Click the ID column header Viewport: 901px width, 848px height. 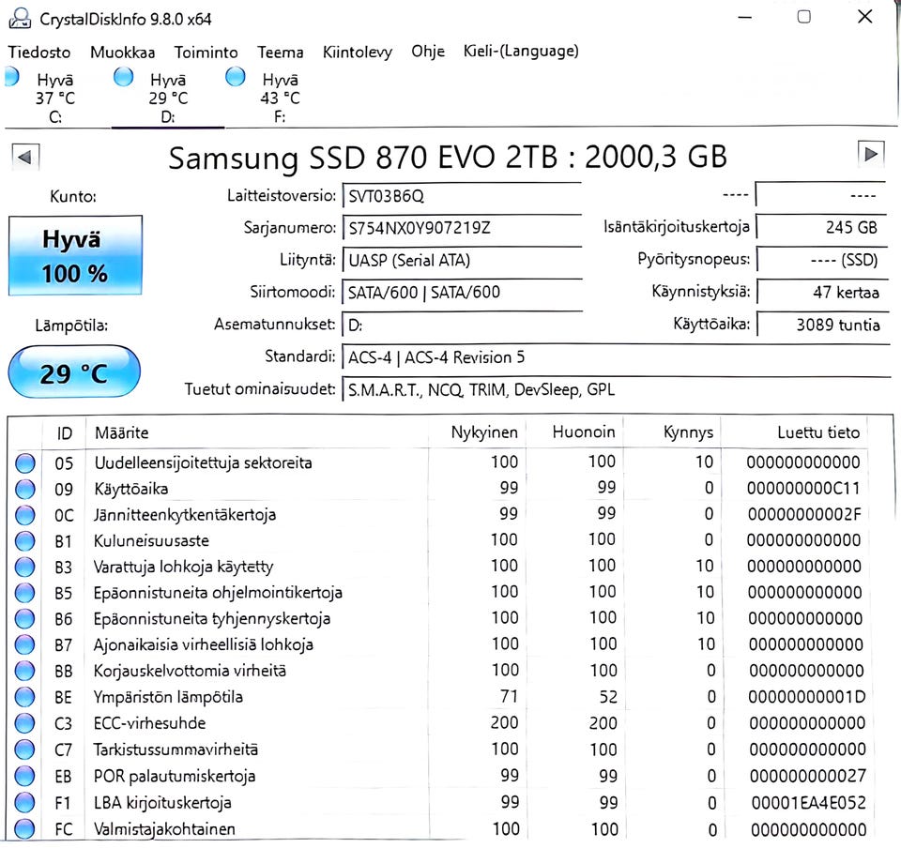pyautogui.click(x=64, y=432)
